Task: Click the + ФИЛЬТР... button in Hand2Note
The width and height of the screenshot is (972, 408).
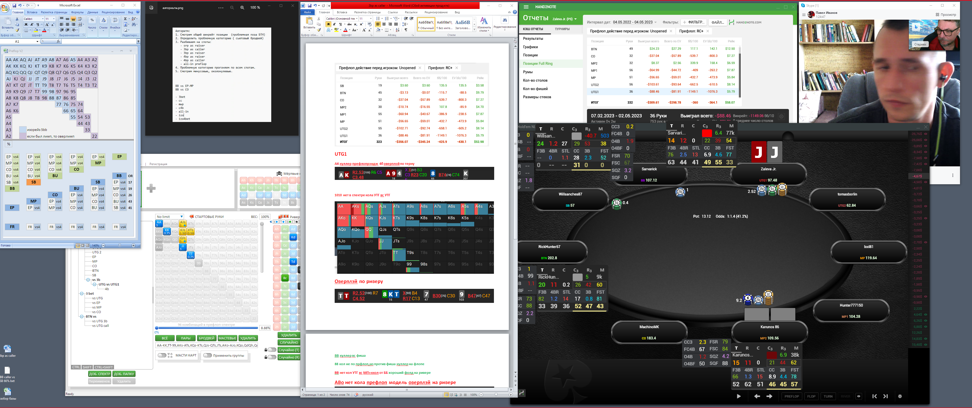Action: point(694,22)
